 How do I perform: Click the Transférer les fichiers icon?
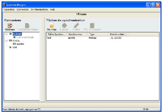pyautogui.click(x=27, y=26)
